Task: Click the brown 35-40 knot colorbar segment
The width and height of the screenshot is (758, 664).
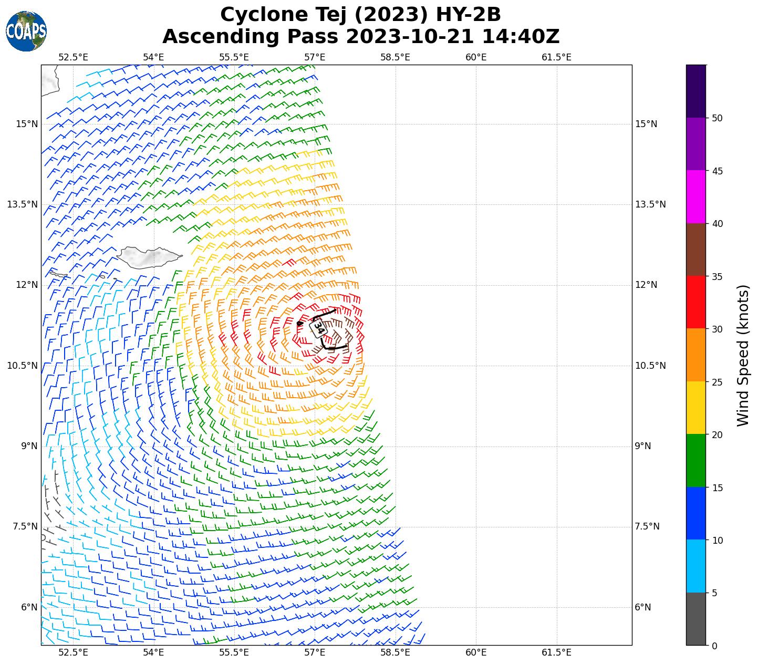Action: point(696,250)
